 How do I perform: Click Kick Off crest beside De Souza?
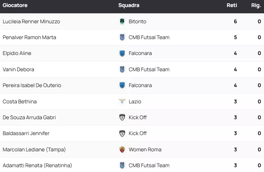122,117
